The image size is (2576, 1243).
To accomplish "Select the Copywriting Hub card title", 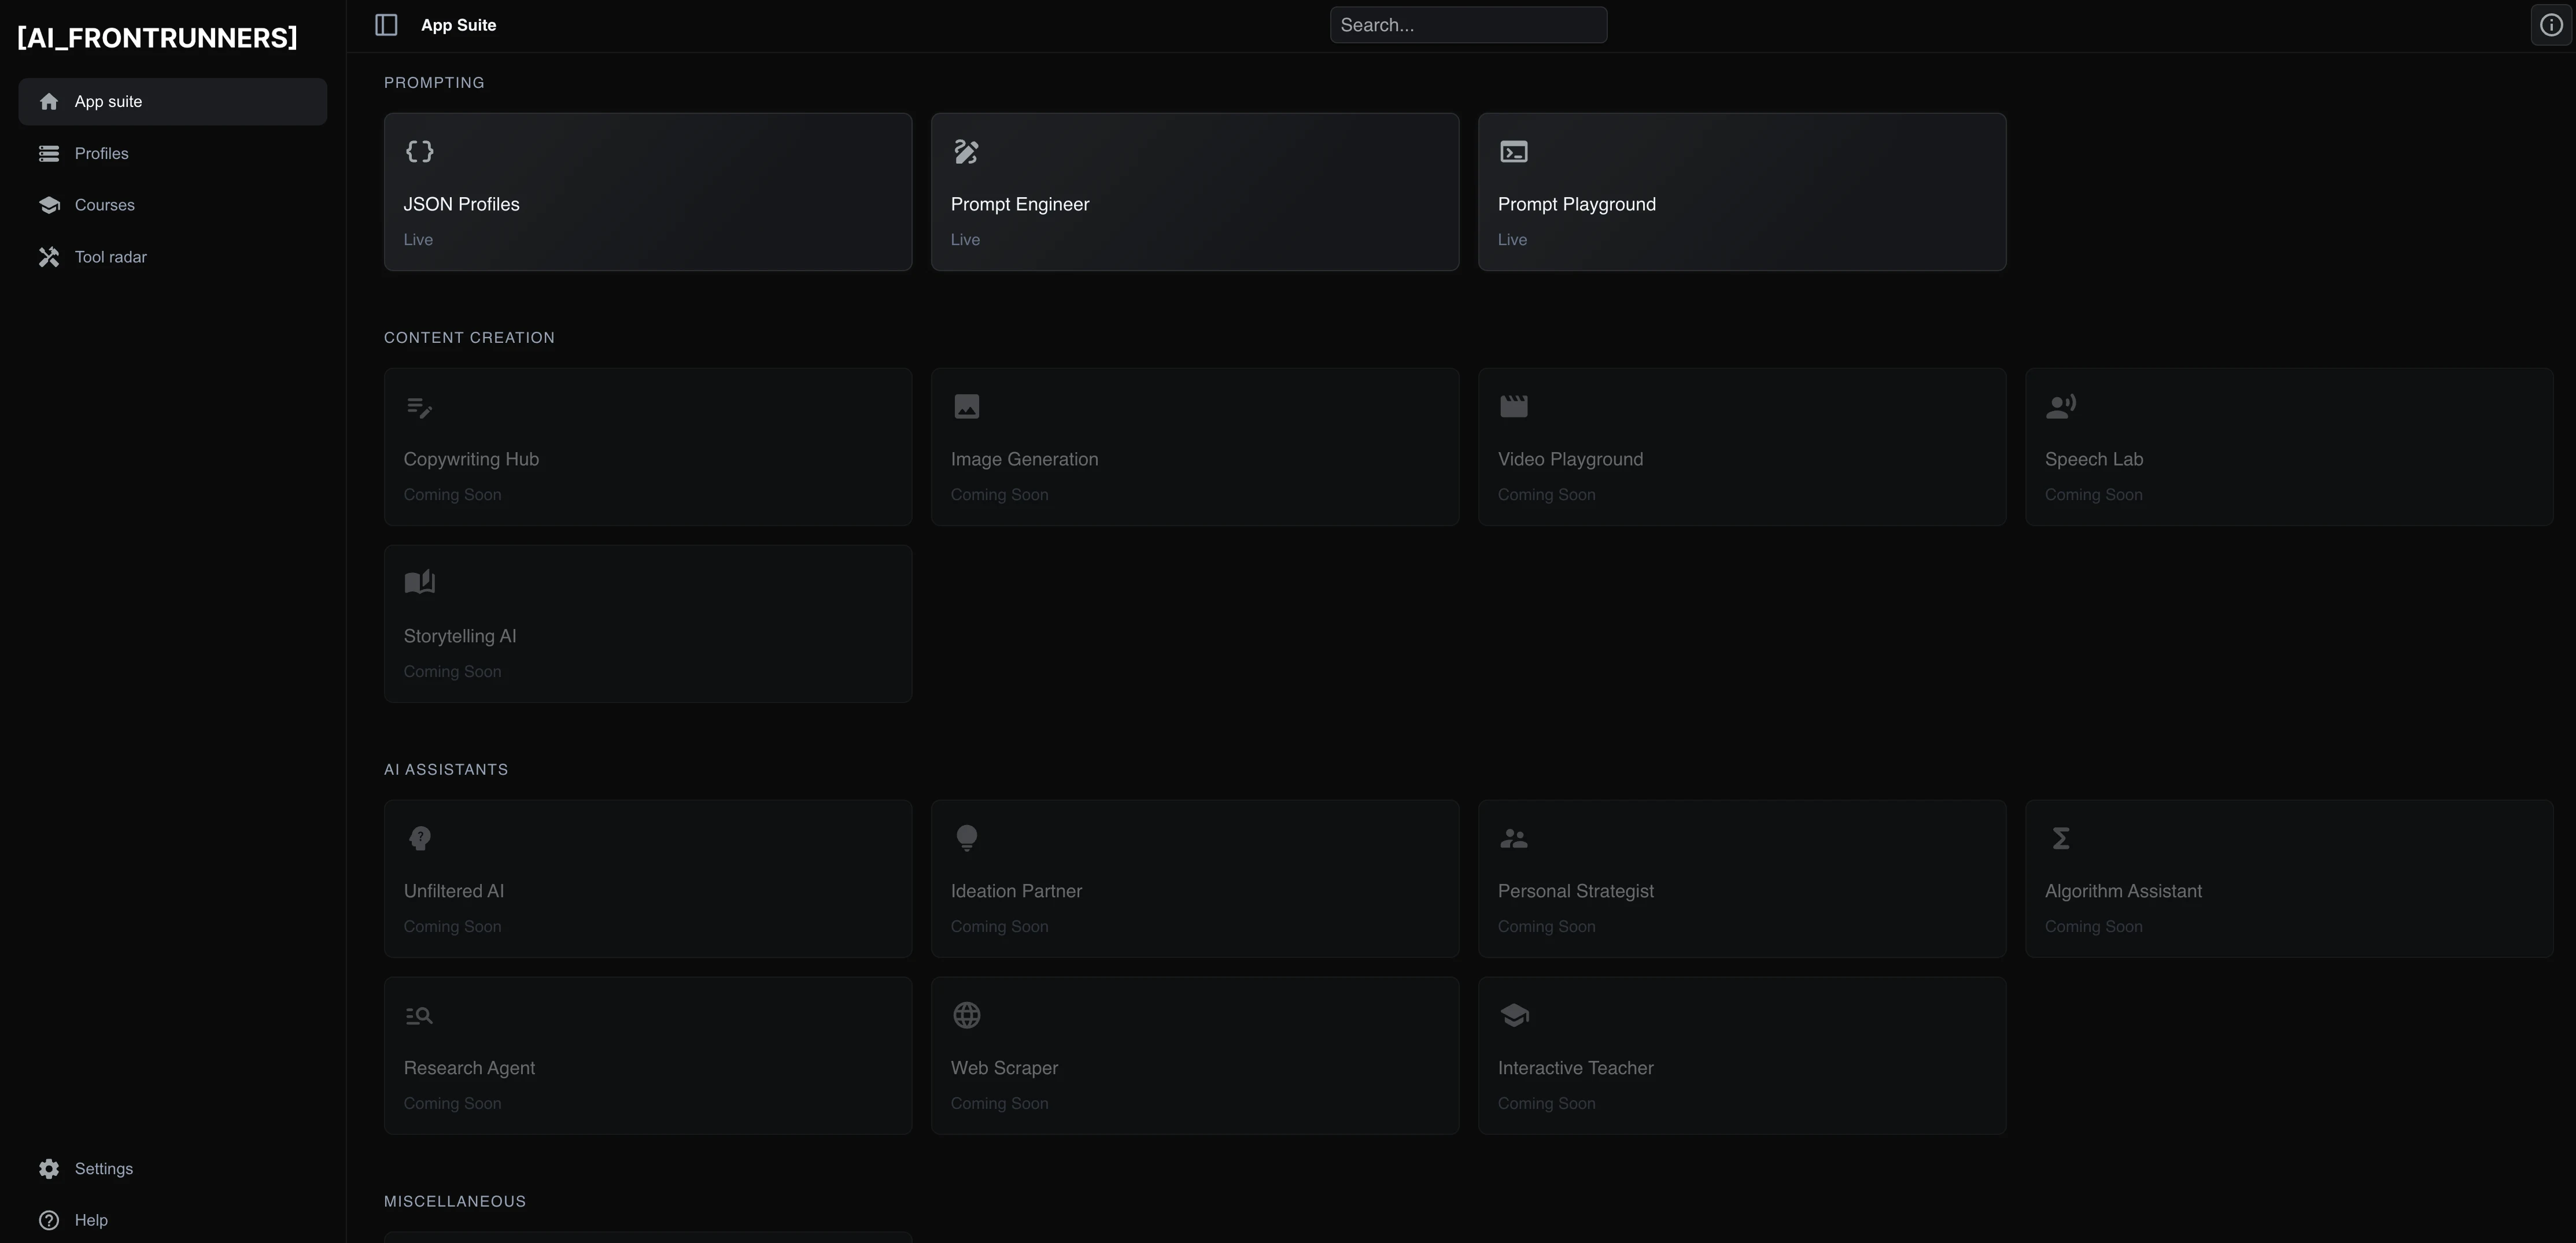I will [x=471, y=459].
